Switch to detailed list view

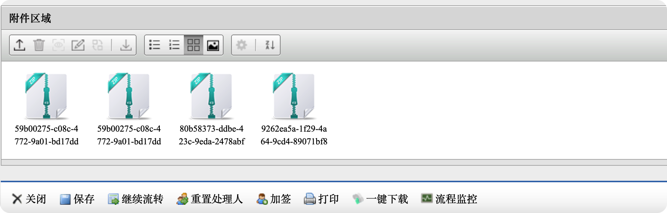pos(174,45)
